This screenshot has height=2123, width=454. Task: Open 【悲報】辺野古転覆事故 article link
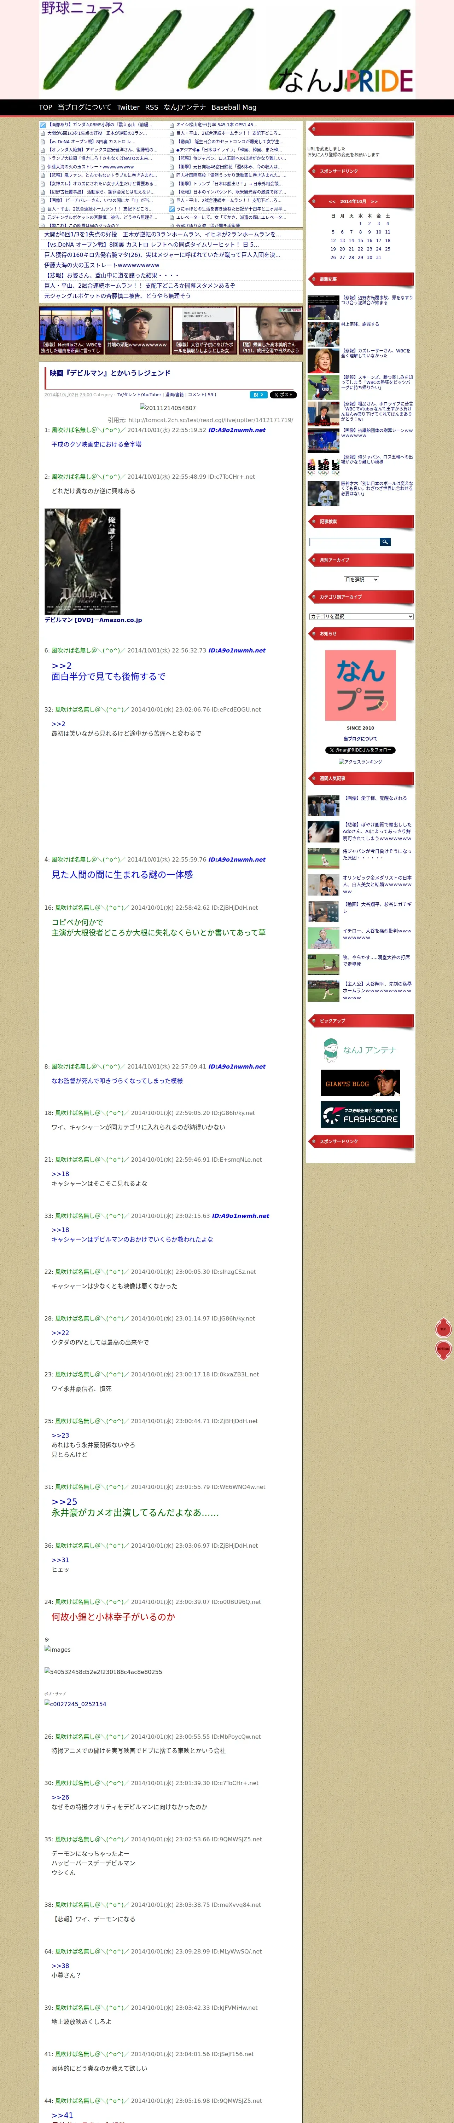point(377,300)
